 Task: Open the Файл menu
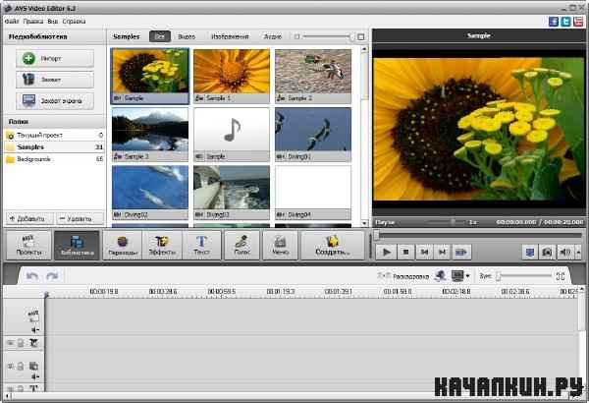click(12, 22)
